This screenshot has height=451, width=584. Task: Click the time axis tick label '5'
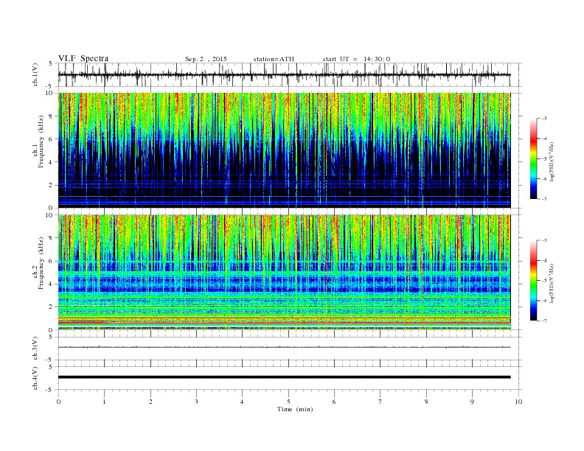click(x=288, y=402)
